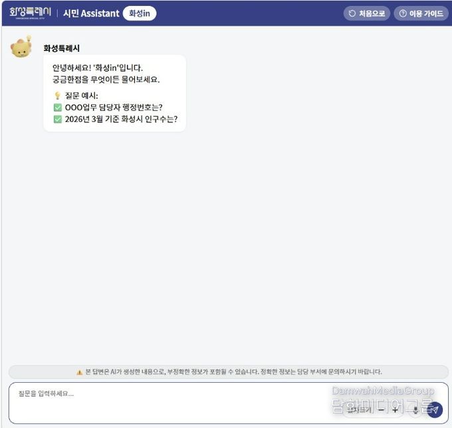Click the 글자크기 font size label
Screen dimensions: 452x428
(359, 409)
